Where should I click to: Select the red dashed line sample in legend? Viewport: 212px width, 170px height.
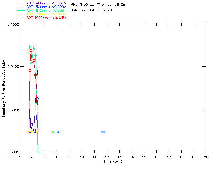pyautogui.click(x=21, y=18)
